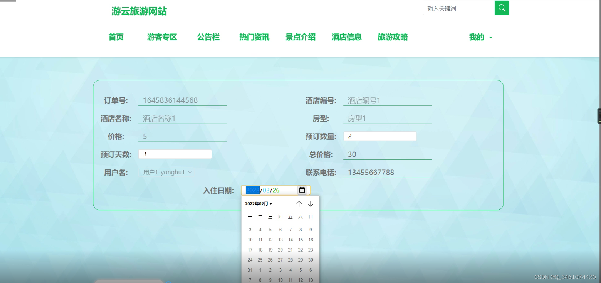Click the 酒店名称 field
Viewport: 601px width, 283px height.
tap(183, 119)
